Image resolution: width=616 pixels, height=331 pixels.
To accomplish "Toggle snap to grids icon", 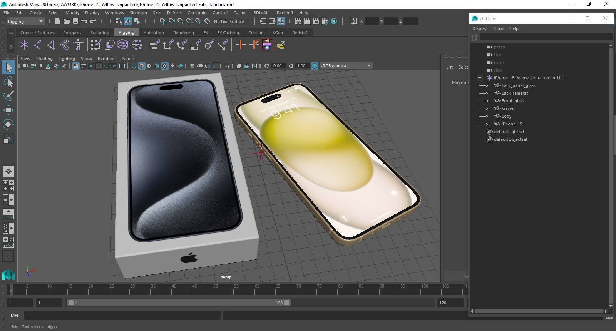I will pos(162,22).
